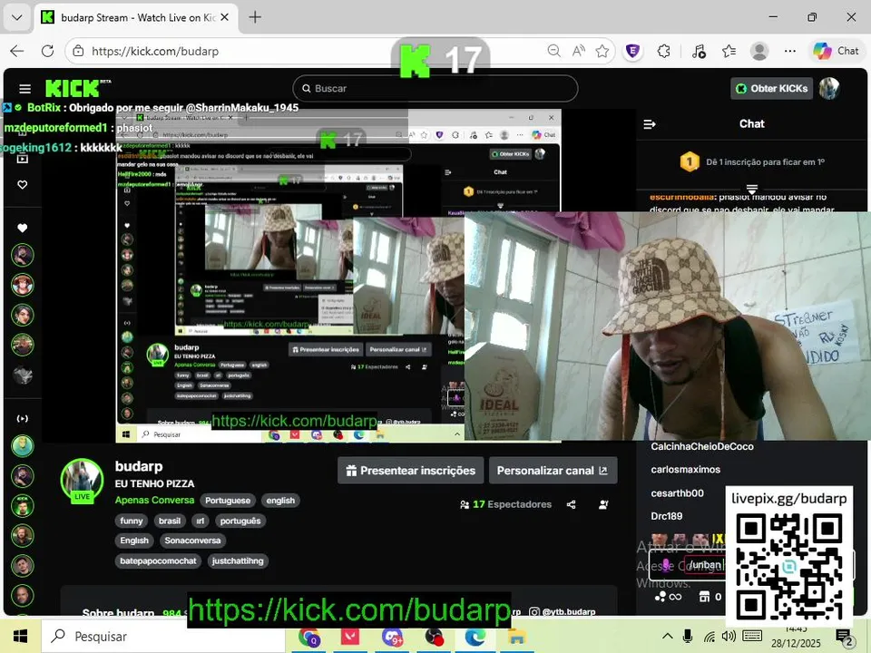Image resolution: width=871 pixels, height=653 pixels.
Task: Open the chat store shop icon
Action: coord(704,597)
